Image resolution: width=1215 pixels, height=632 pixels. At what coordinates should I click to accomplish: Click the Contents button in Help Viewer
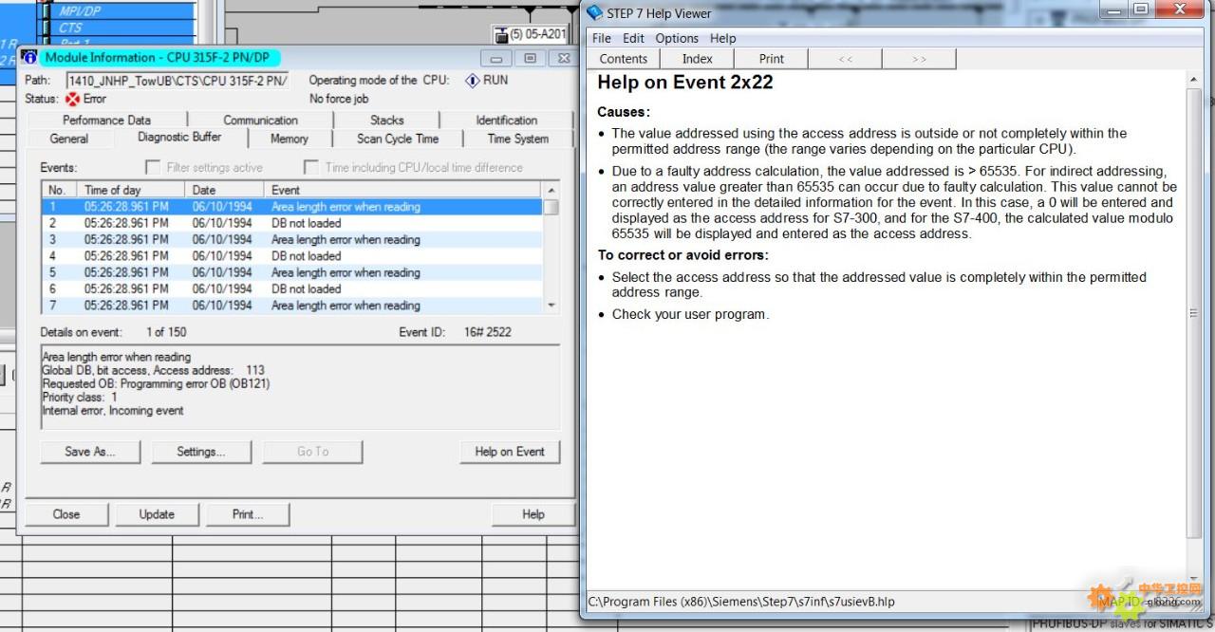coord(624,59)
